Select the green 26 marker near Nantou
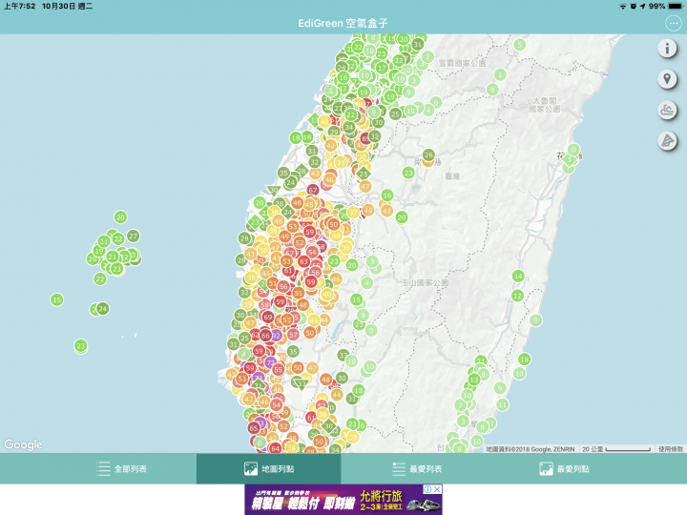The width and height of the screenshot is (687, 515). tap(428, 154)
